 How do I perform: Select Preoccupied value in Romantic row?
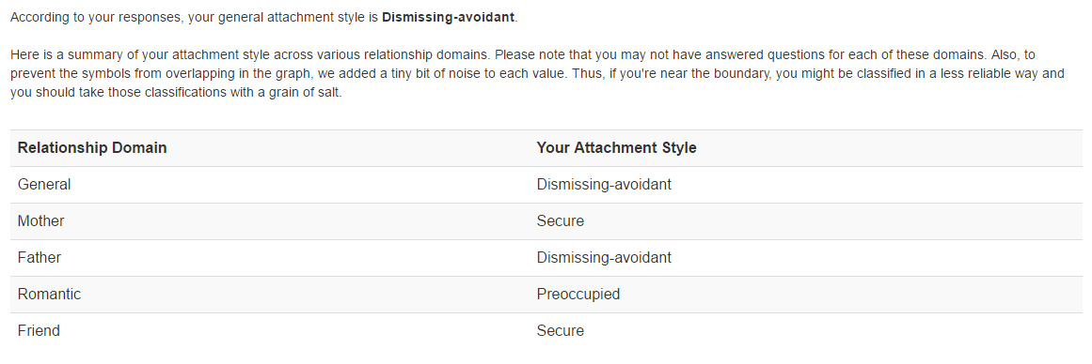click(x=578, y=294)
